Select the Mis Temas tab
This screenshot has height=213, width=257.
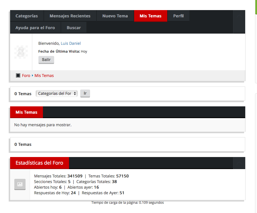coord(150,16)
